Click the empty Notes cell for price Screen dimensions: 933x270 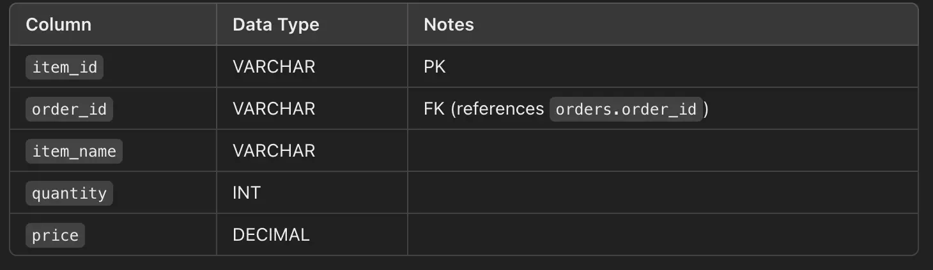point(662,235)
